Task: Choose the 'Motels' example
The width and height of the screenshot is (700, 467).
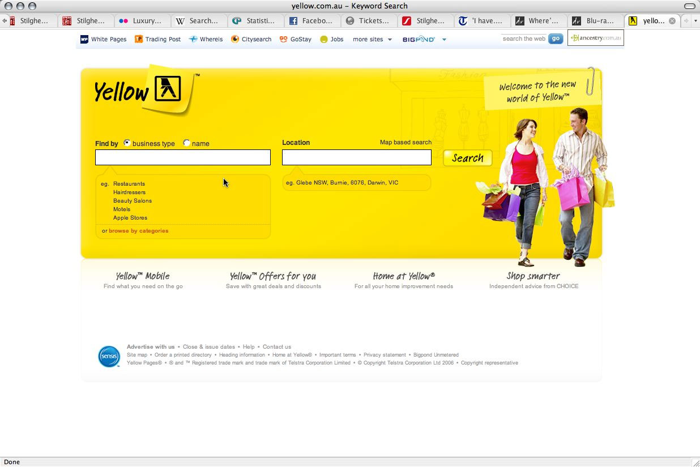Action: (x=122, y=209)
